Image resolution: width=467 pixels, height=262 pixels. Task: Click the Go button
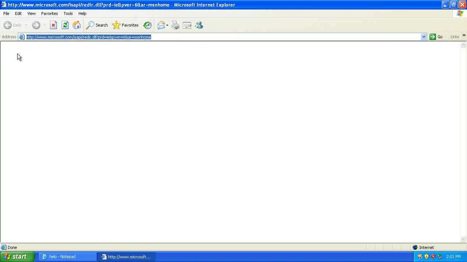coord(436,37)
